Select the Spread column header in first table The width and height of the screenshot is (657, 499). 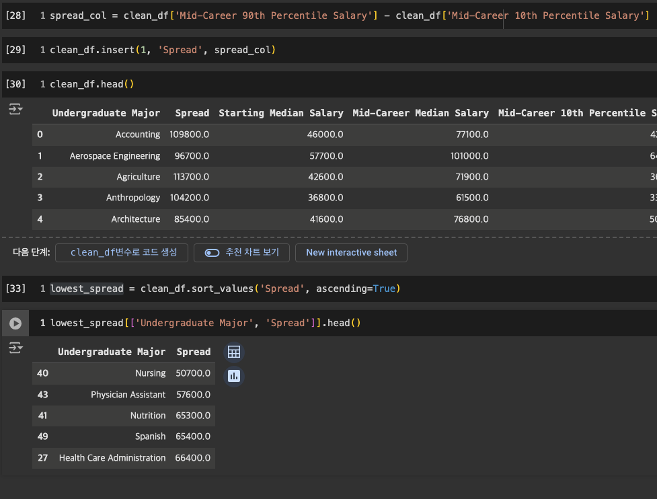(192, 113)
